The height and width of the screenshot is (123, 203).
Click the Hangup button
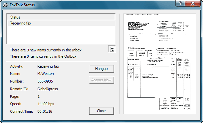click(x=102, y=69)
